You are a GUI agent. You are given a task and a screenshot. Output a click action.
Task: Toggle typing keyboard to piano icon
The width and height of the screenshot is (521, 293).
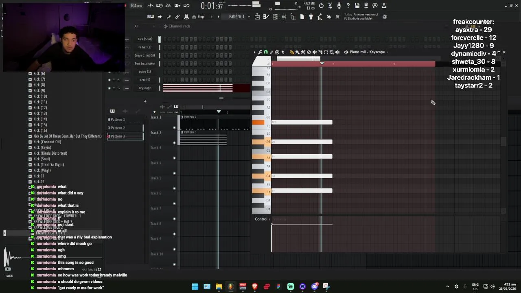[x=151, y=17]
